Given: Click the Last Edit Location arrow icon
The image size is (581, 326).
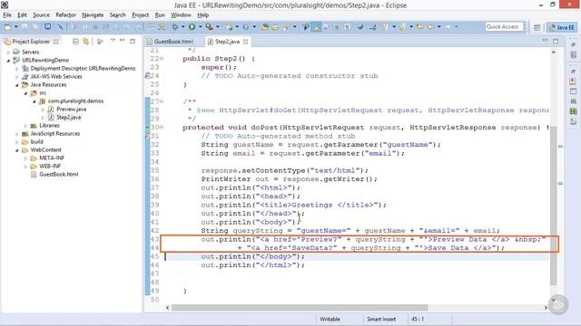Looking at the screenshot, I should 419,26.
